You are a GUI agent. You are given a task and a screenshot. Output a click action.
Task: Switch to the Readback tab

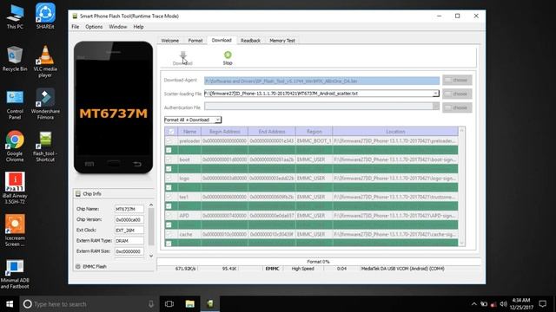pyautogui.click(x=250, y=41)
